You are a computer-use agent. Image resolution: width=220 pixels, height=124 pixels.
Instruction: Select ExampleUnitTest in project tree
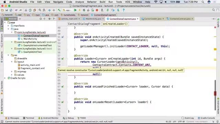point(33,52)
